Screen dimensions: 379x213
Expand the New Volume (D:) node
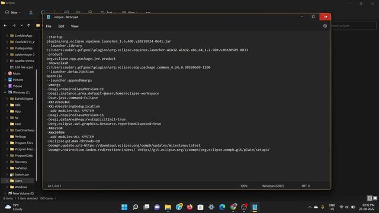point(5,193)
